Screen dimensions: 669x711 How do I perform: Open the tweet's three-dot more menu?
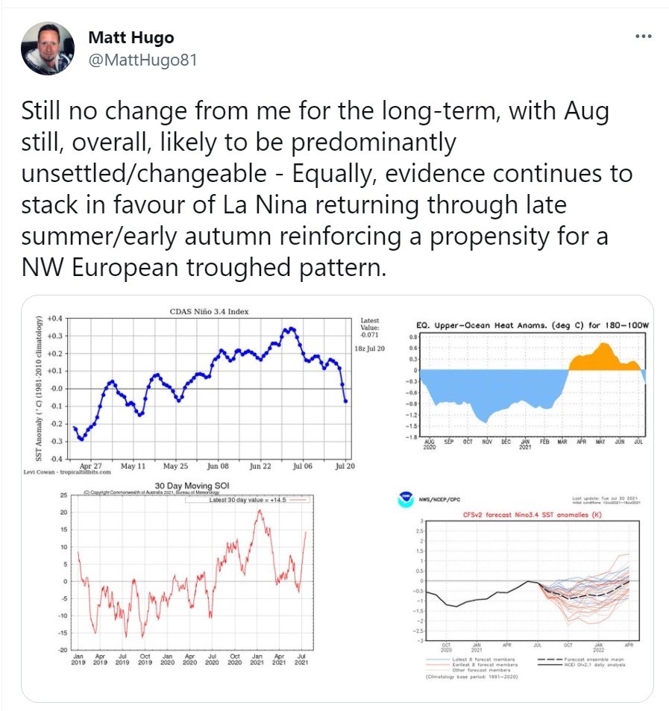643,37
